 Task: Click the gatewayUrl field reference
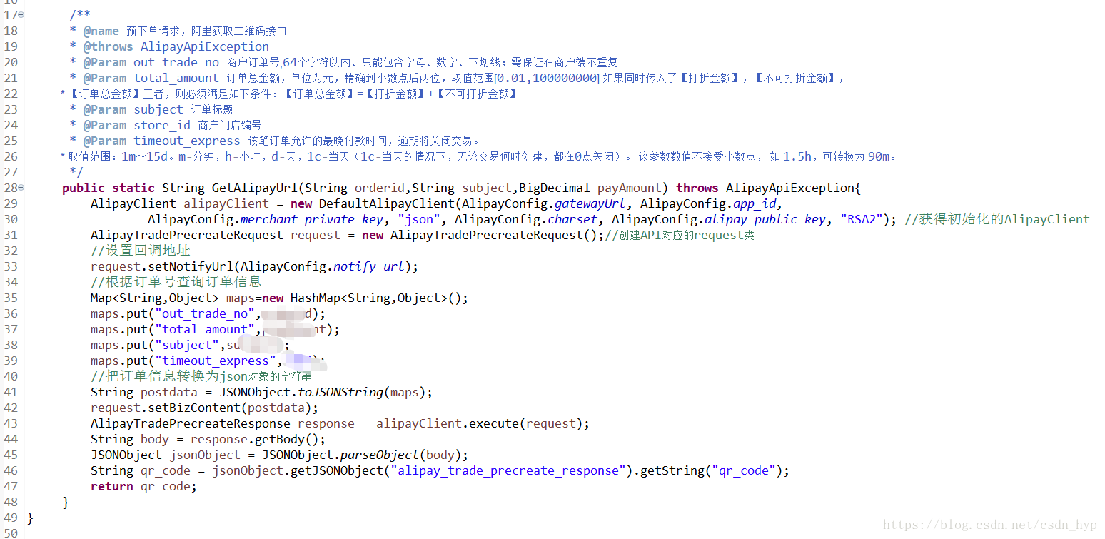[590, 203]
